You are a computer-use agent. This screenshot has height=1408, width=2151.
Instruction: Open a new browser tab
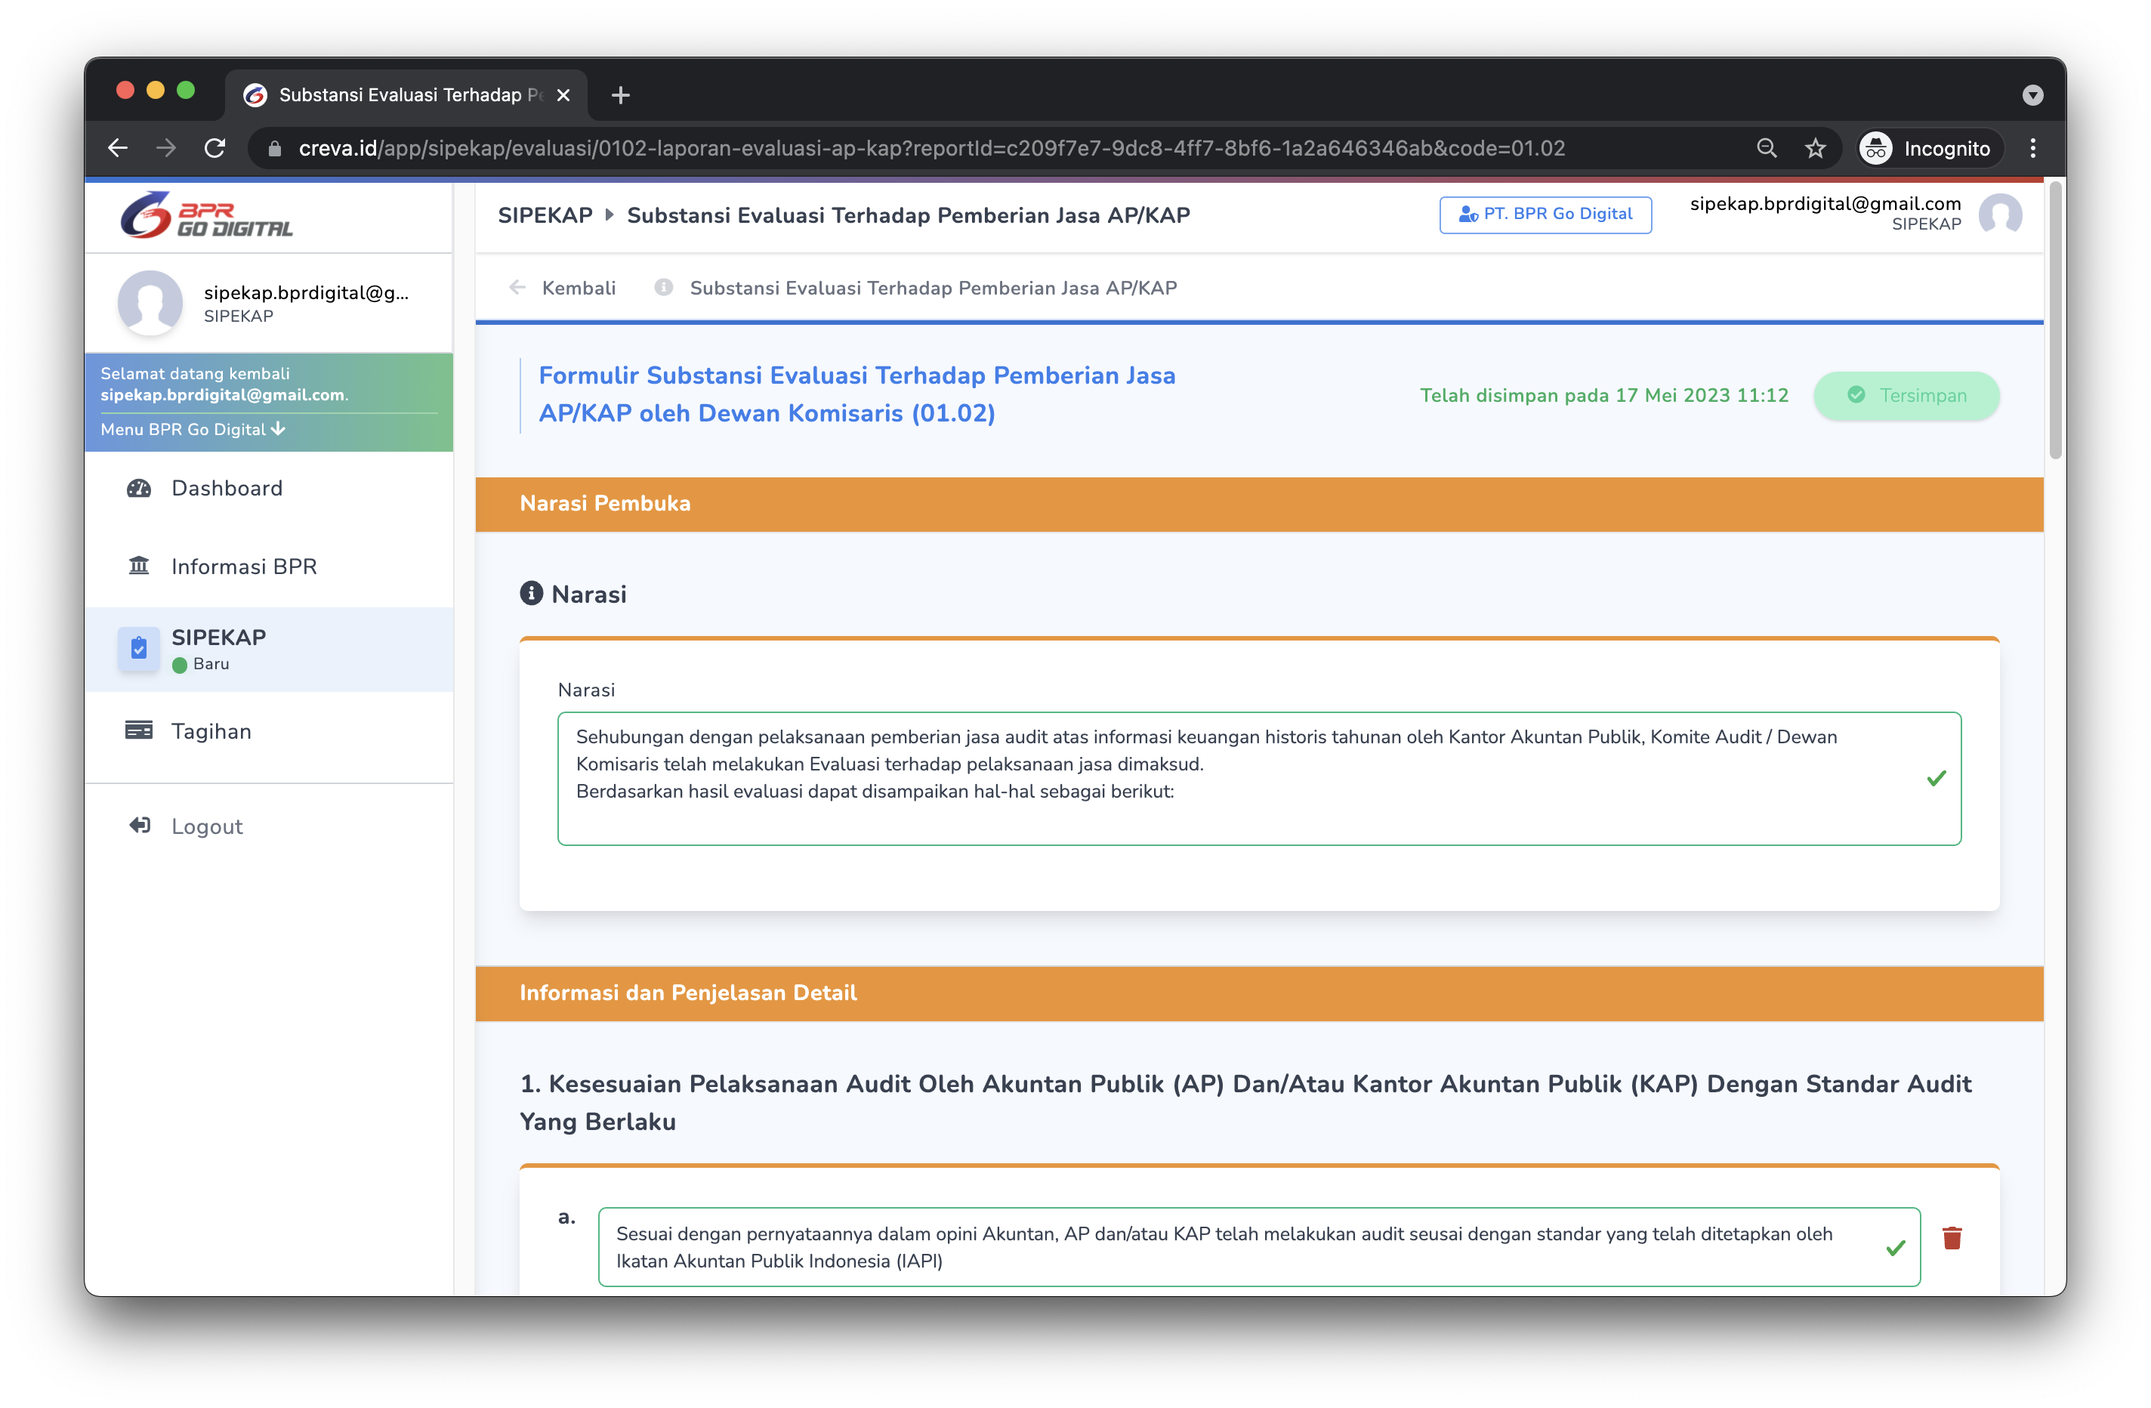(620, 95)
